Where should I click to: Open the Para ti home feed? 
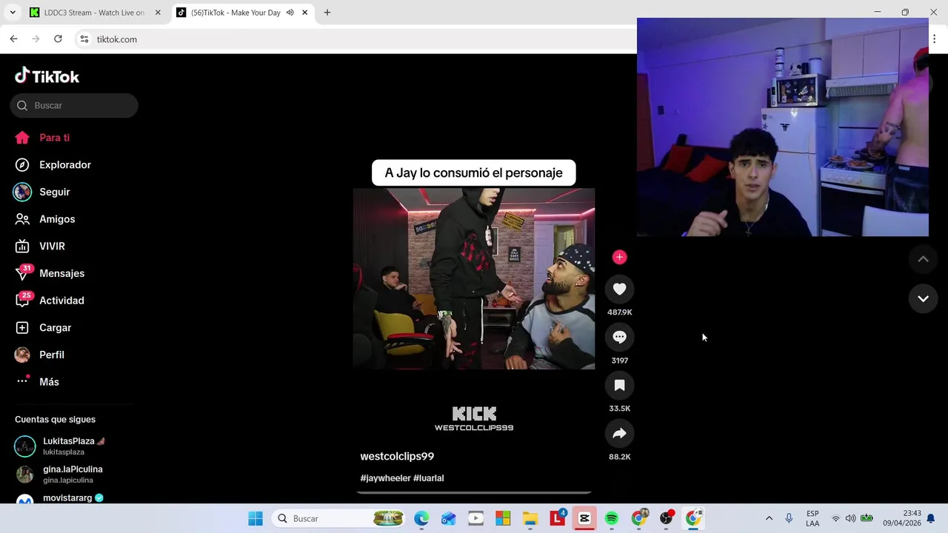(x=42, y=138)
